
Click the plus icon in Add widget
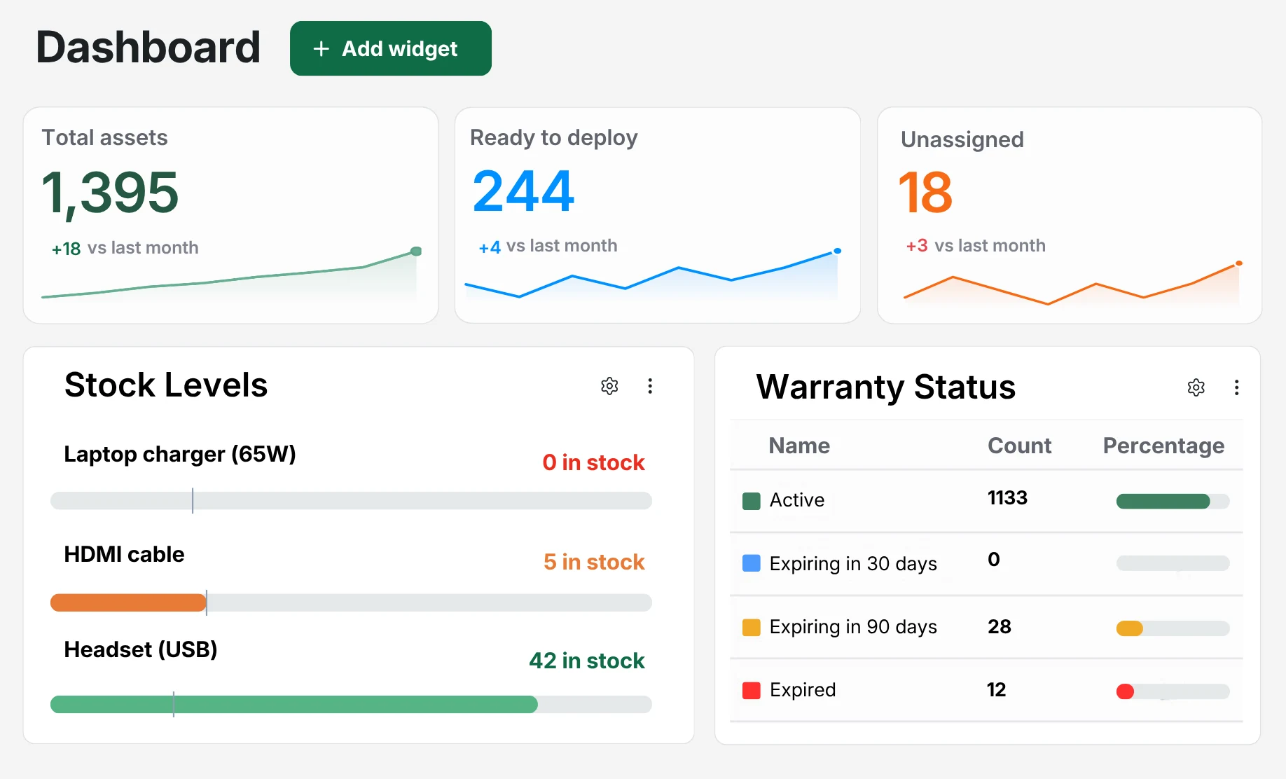coord(321,48)
